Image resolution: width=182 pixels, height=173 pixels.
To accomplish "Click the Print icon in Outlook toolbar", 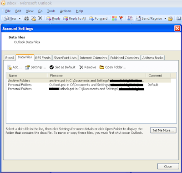I will (27, 19).
